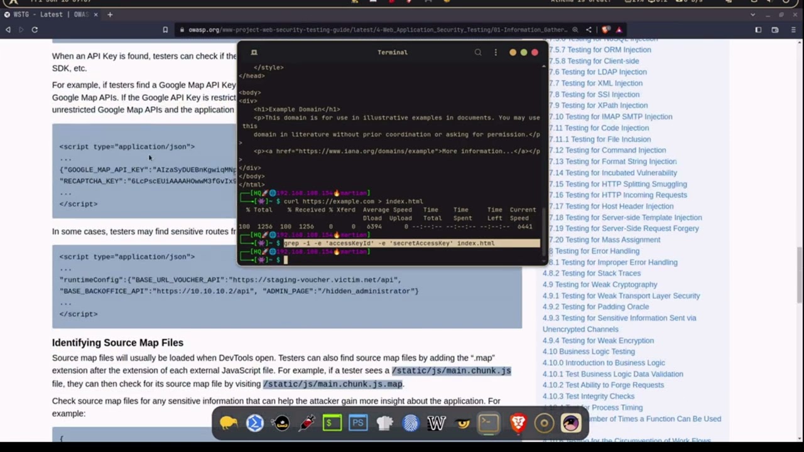Open 7.7 Testing for XML Injection
This screenshot has height=452, width=804.
point(595,83)
